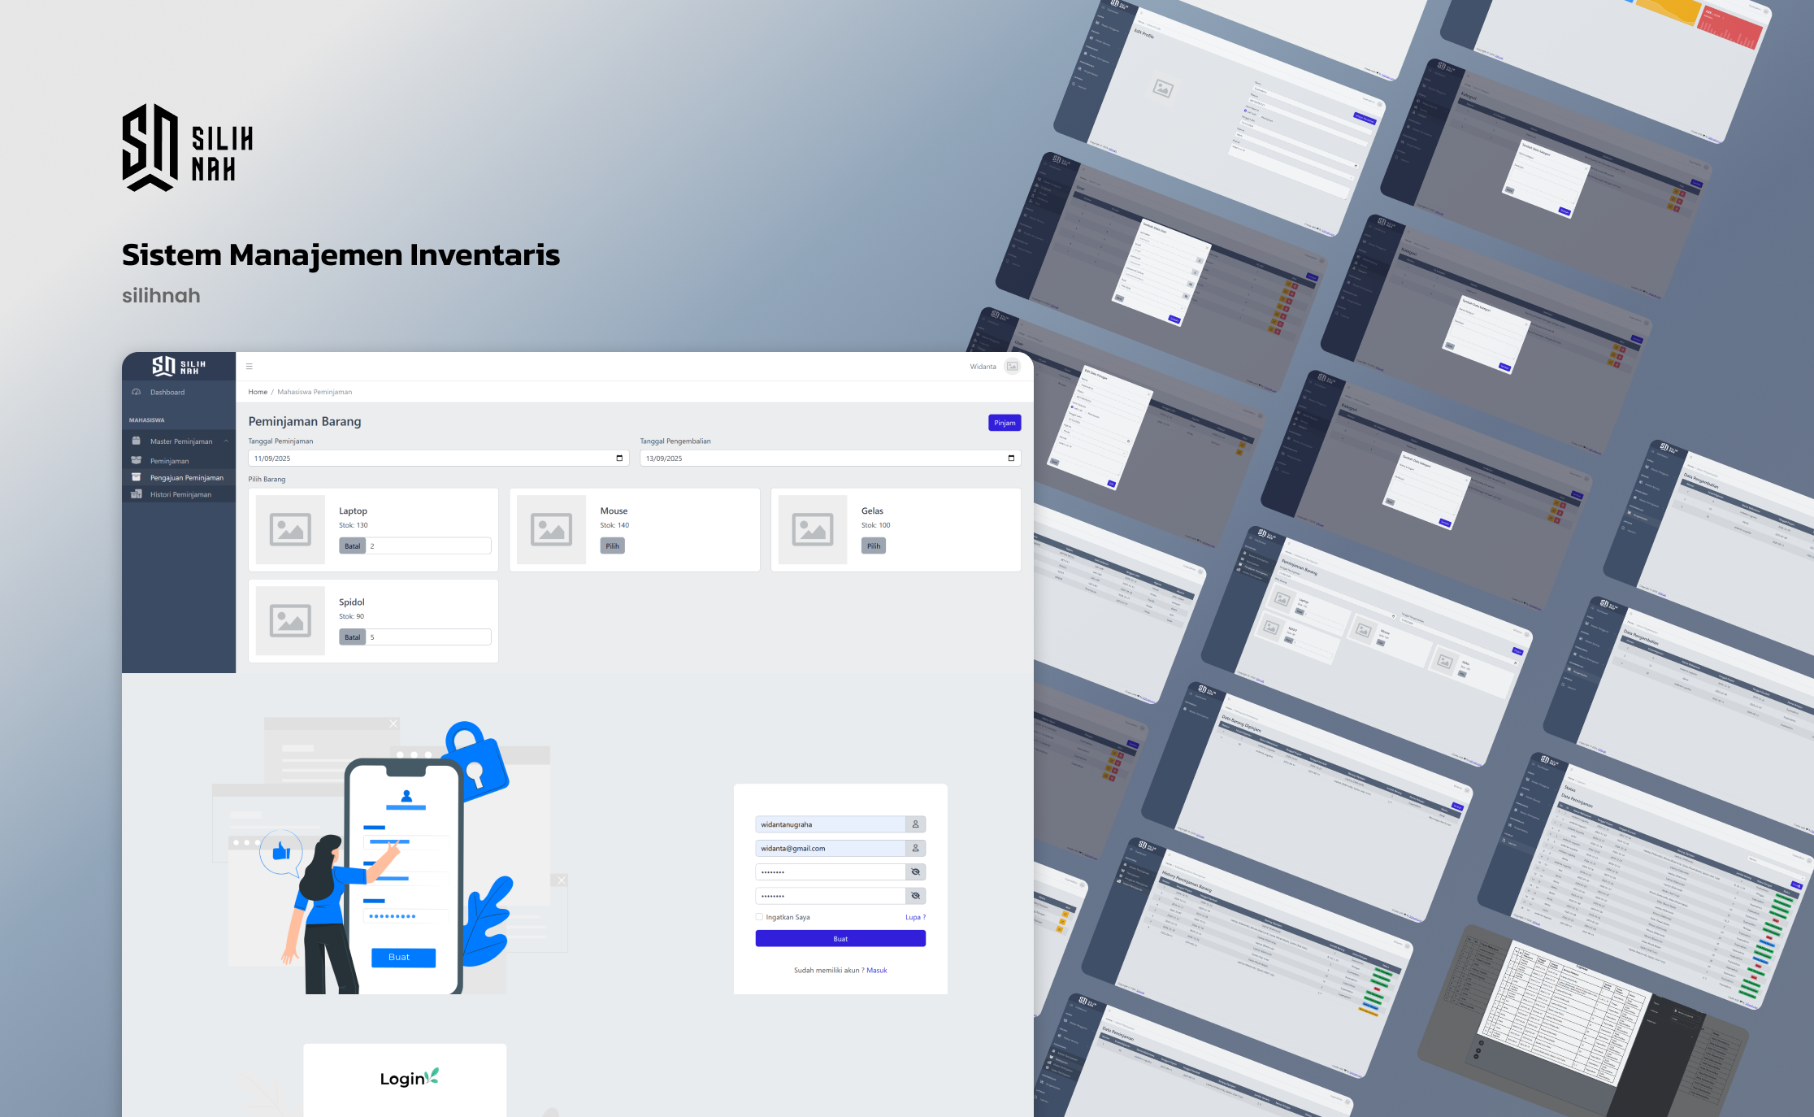
Task: Click the Dashboard speedometer icon in sidebar
Action: (x=137, y=392)
